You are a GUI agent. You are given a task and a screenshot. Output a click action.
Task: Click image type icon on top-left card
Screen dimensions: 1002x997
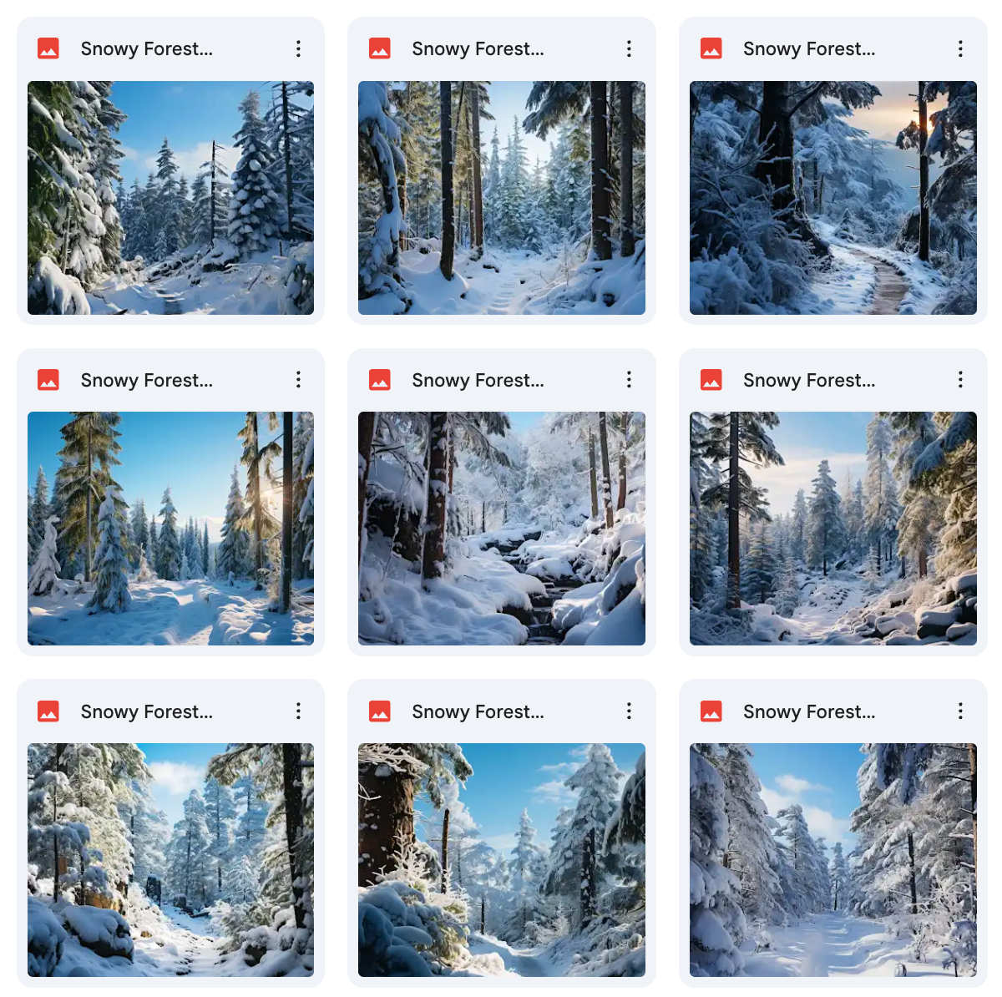pyautogui.click(x=48, y=49)
